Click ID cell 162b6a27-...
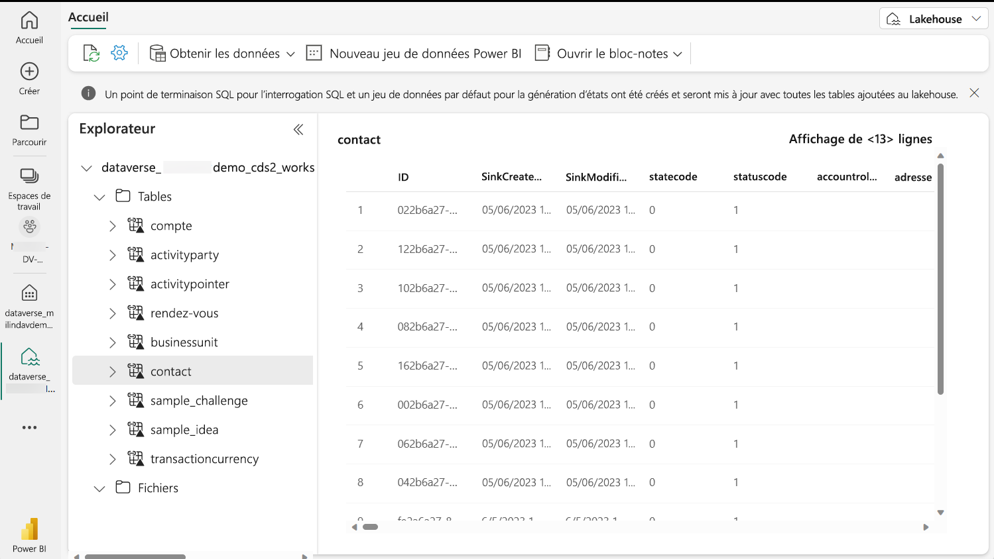This screenshot has width=994, height=559. 427,366
